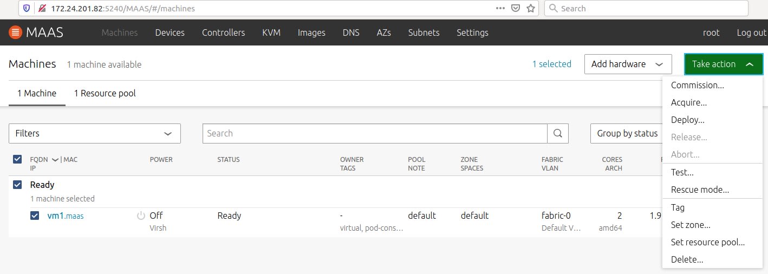Click the 'virtual, pod-cons...' tags text

[372, 228]
